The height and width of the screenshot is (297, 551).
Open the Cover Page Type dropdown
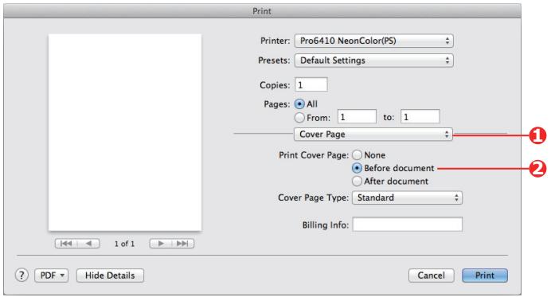pos(407,197)
